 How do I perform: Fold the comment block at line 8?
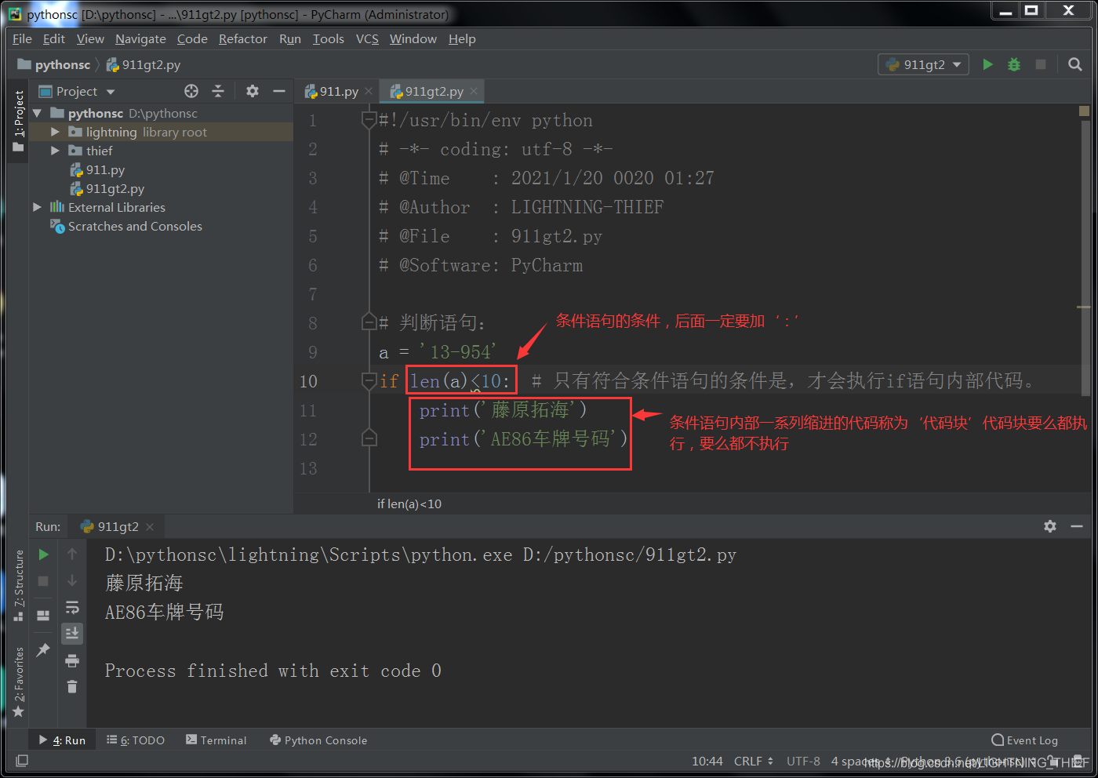369,322
